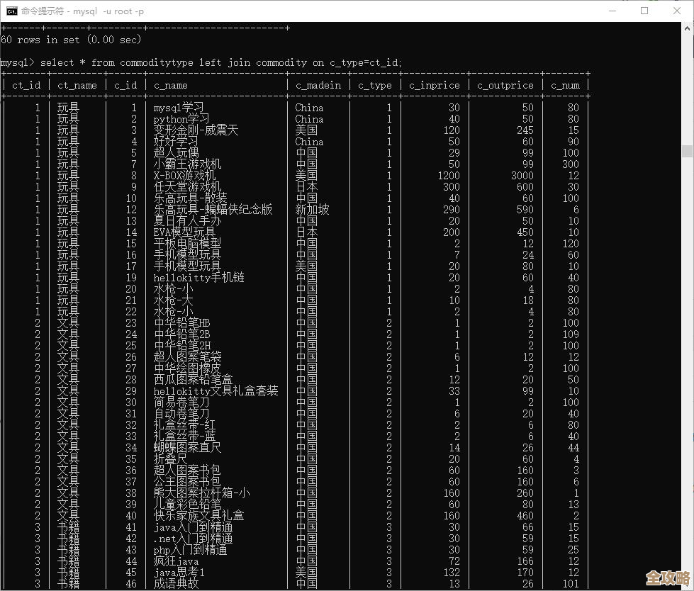
Task: Click the "疯狂java" book entry
Action: point(176,561)
